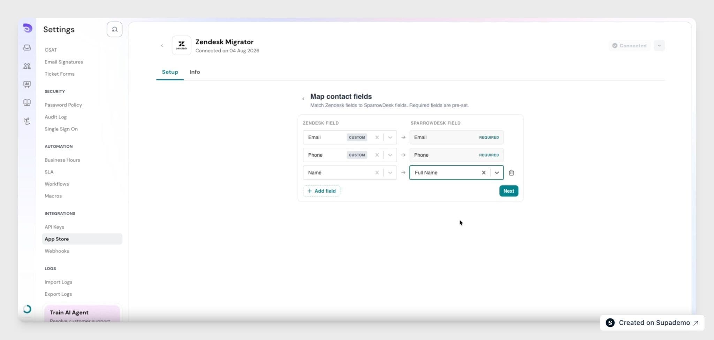This screenshot has width=714, height=340.
Task: Select App Store in sidebar
Action: click(x=82, y=239)
